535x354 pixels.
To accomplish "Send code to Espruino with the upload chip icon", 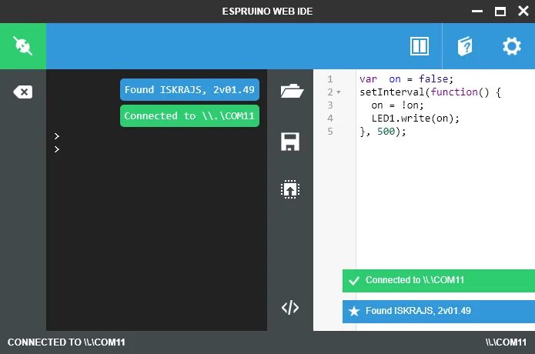I will [x=290, y=189].
